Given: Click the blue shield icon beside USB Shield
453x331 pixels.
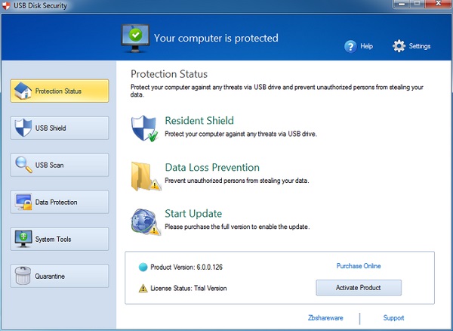Looking at the screenshot, I should pyautogui.click(x=23, y=128).
